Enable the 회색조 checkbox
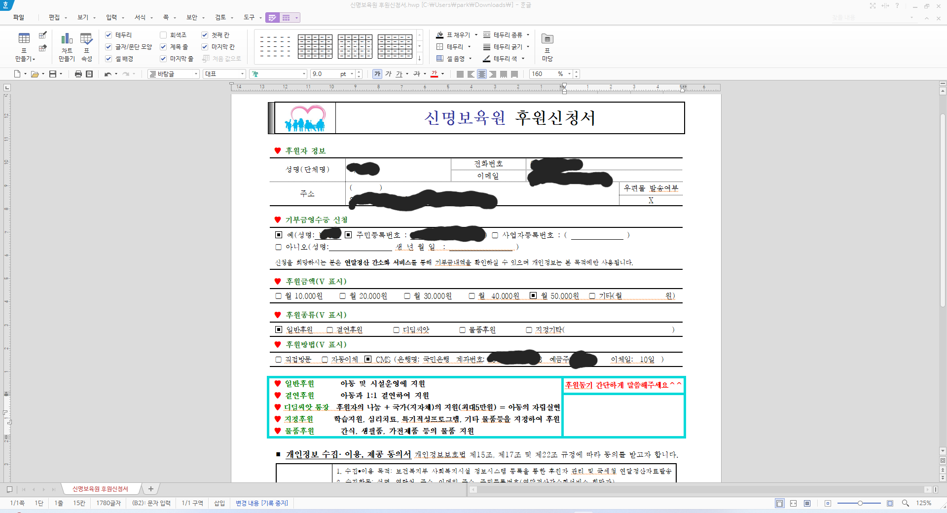Screen dimensions: 947x513 [163, 35]
